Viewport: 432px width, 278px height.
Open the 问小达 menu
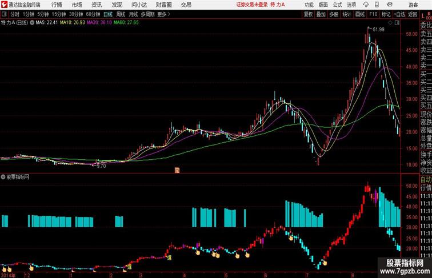pyautogui.click(x=139, y=5)
